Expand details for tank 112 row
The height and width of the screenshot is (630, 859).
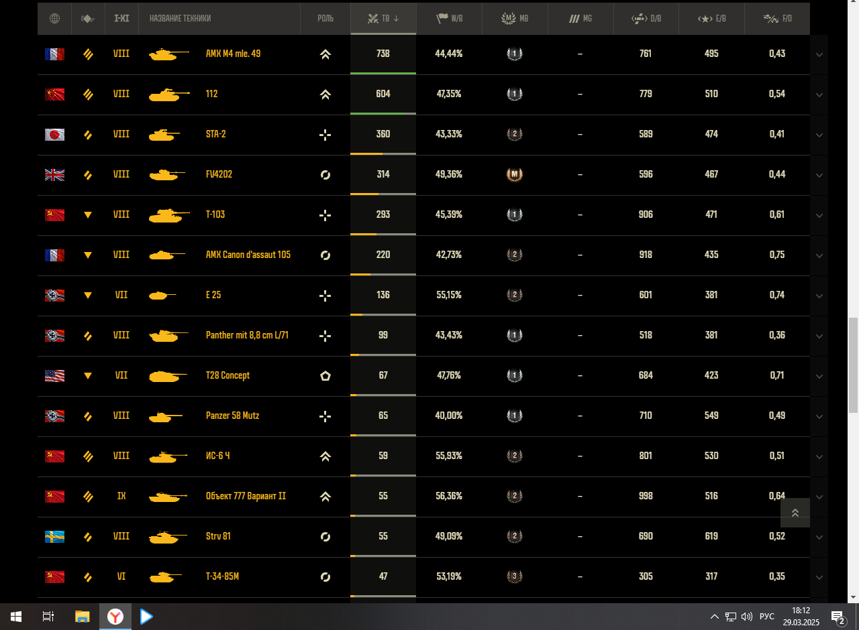[819, 94]
